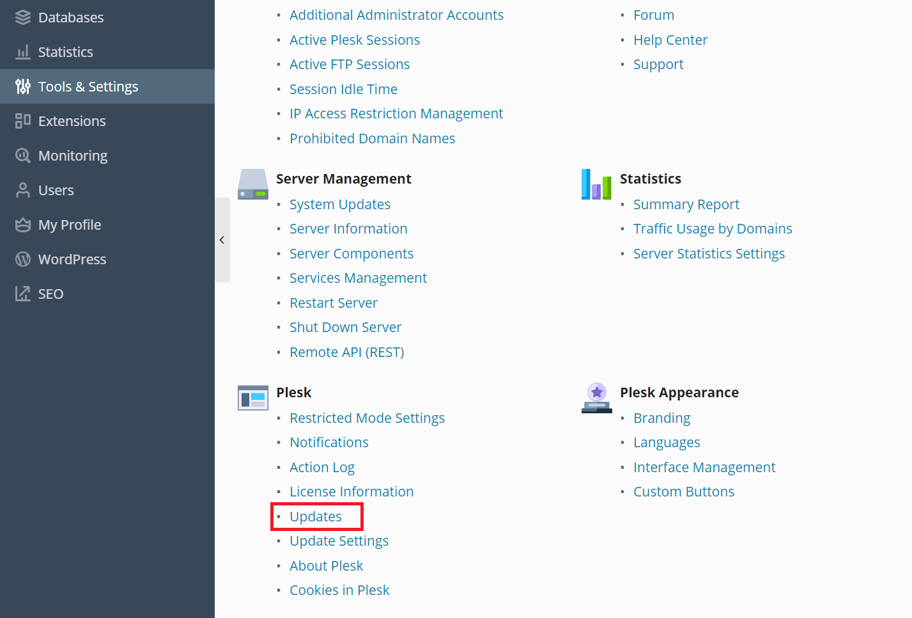
Task: Open Custom Buttons
Action: 684,491
